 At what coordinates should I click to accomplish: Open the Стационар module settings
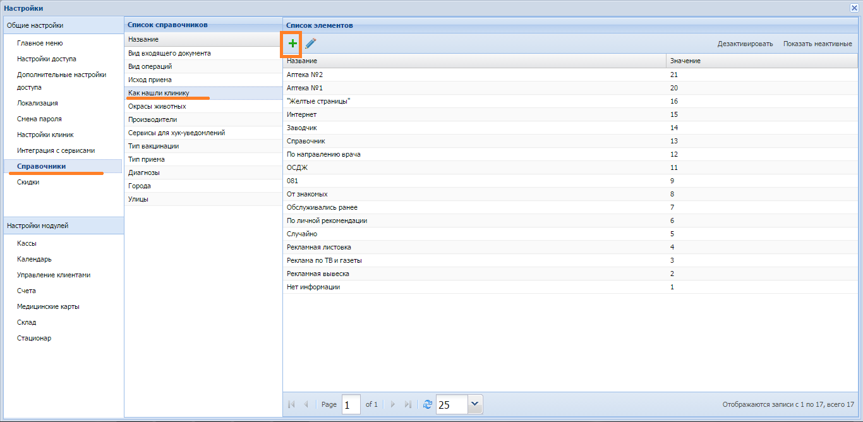pos(34,338)
